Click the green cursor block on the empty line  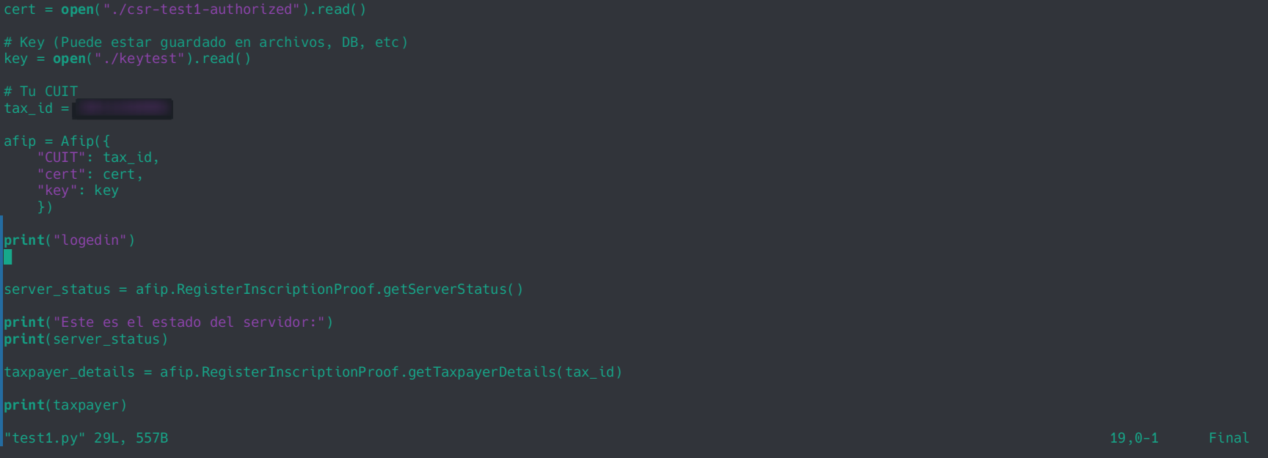pos(8,256)
